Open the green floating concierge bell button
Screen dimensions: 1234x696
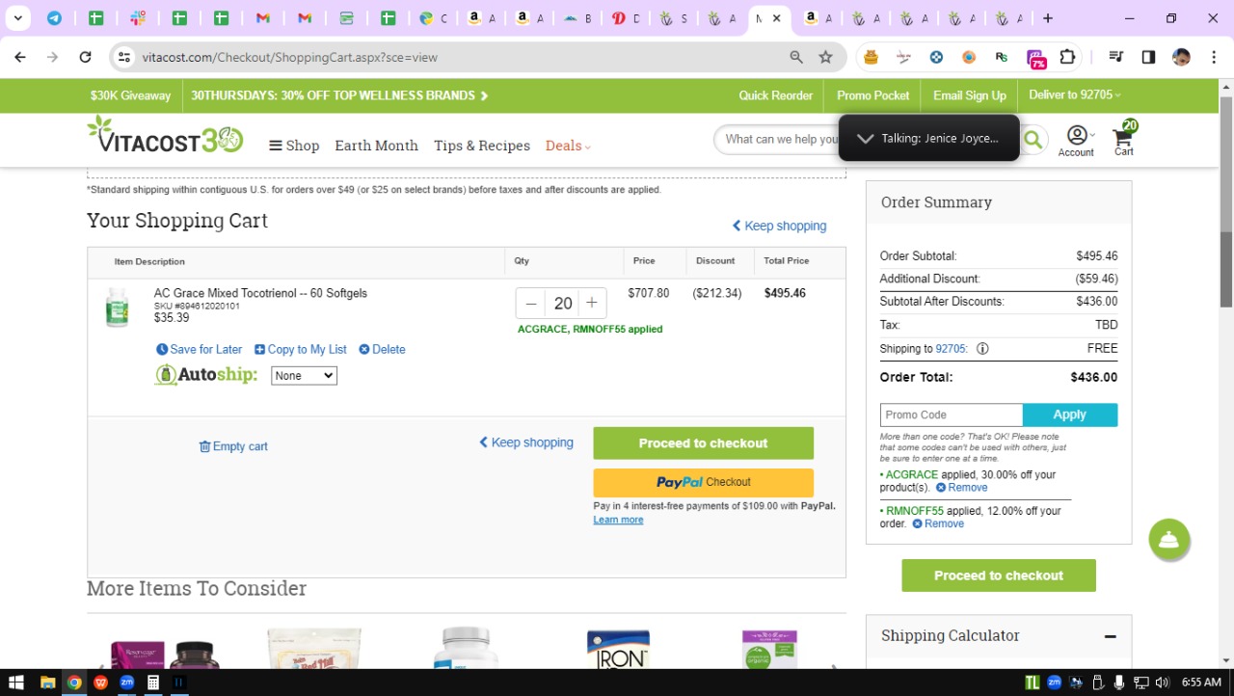1168,539
